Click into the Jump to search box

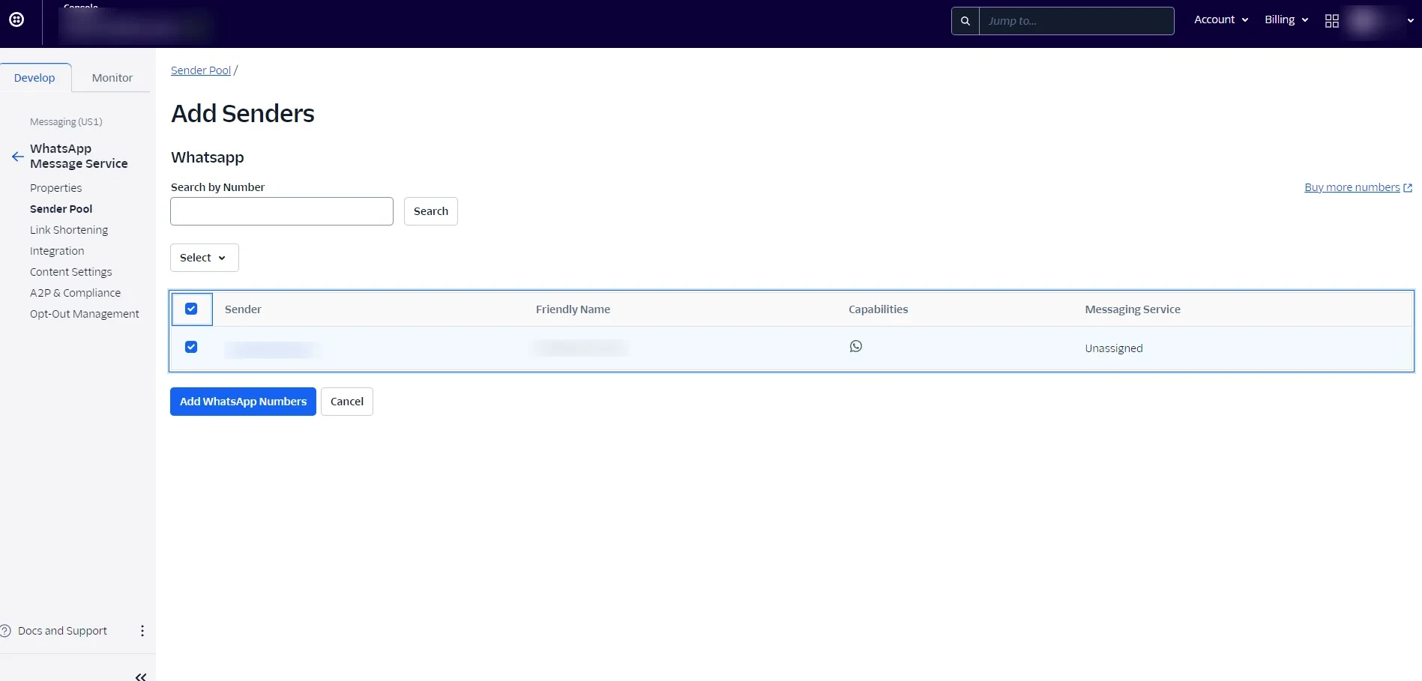coord(1076,21)
